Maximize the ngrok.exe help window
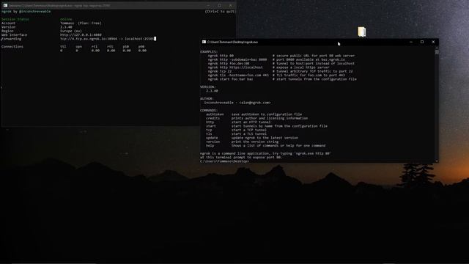Screen dimensions: 469x264 click(x=422, y=42)
